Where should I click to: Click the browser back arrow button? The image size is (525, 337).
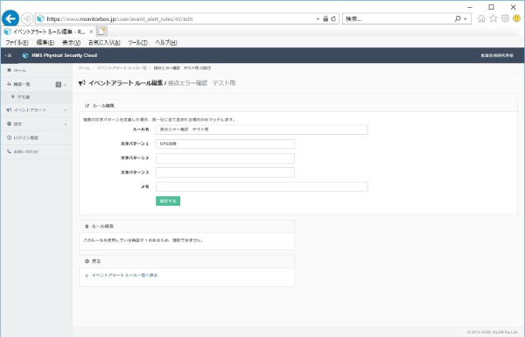click(x=10, y=18)
